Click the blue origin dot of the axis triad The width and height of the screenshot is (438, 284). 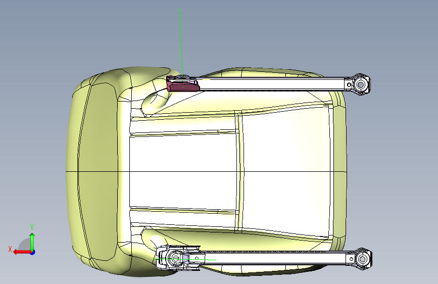33,252
